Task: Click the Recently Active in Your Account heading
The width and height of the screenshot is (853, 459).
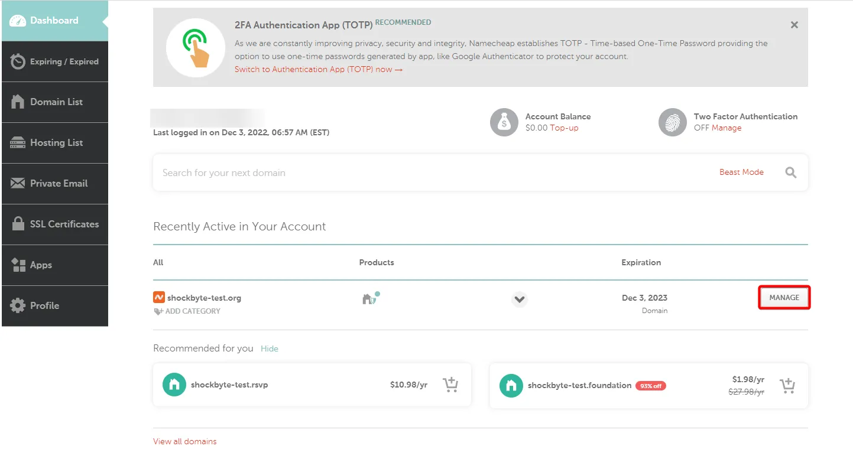Action: coord(239,226)
